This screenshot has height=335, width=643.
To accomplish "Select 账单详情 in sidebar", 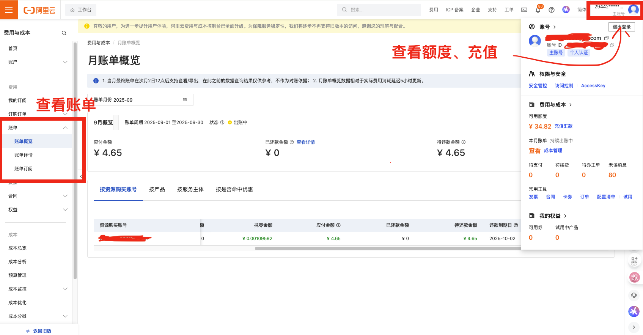I will point(24,155).
